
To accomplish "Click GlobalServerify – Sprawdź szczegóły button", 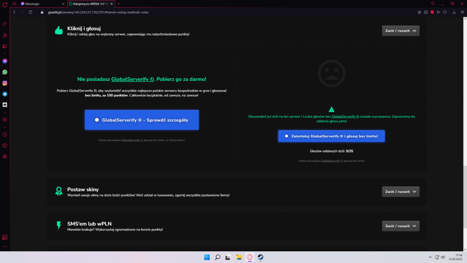I will click(x=142, y=120).
